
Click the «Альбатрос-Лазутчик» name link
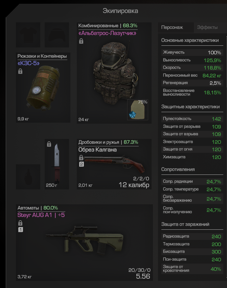pyautogui.click(x=107, y=33)
